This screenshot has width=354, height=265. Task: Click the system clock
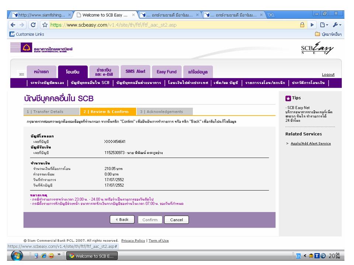(x=334, y=256)
